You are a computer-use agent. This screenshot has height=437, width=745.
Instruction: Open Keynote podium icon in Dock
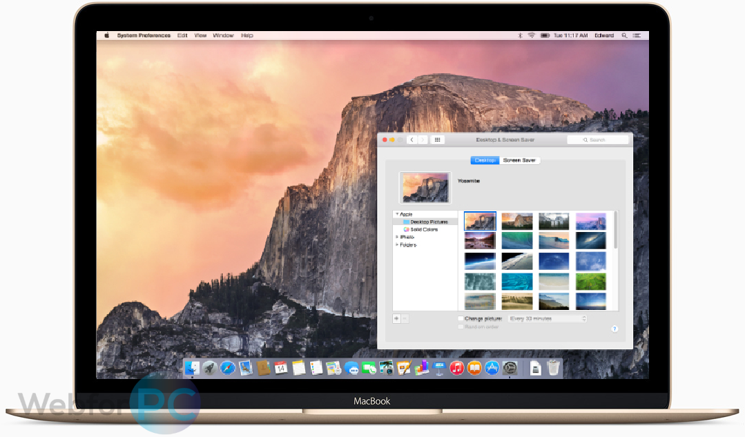tap(439, 368)
